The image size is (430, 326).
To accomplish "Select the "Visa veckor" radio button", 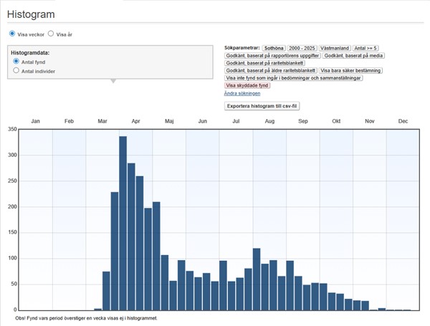I will tap(12, 34).
